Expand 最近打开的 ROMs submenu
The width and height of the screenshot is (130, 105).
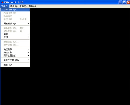(15, 60)
